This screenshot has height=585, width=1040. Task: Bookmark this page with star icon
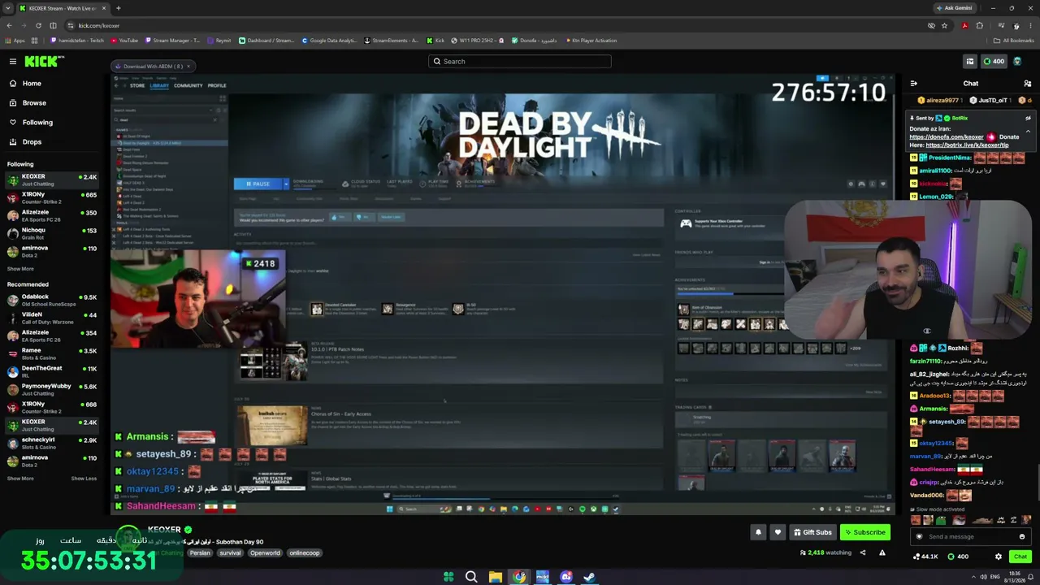[944, 25]
